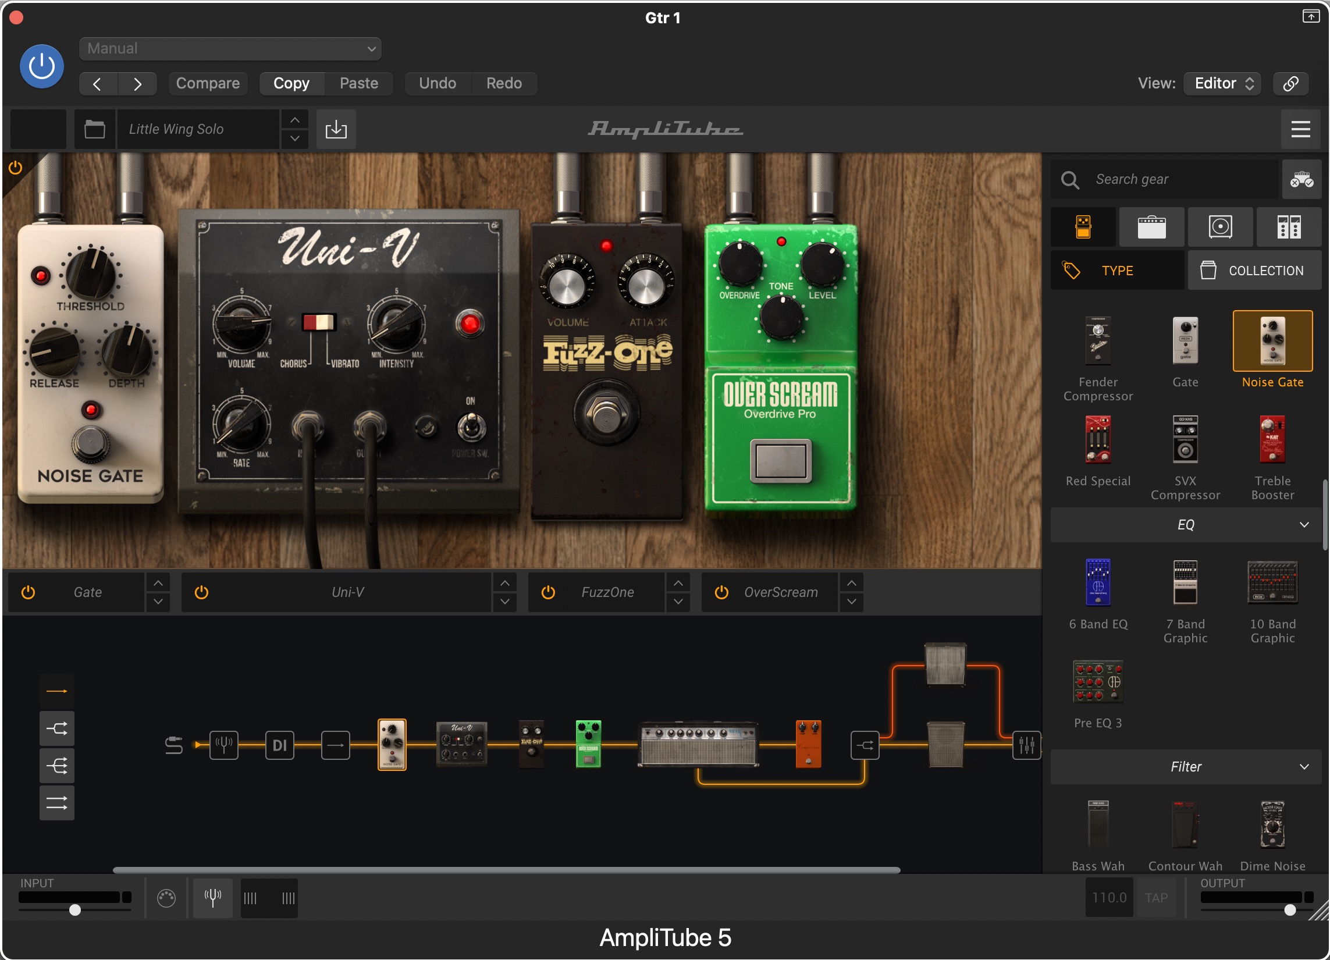Viewport: 1330px width, 960px height.
Task: Step down the Uni-V slot model selector
Action: tap(505, 602)
